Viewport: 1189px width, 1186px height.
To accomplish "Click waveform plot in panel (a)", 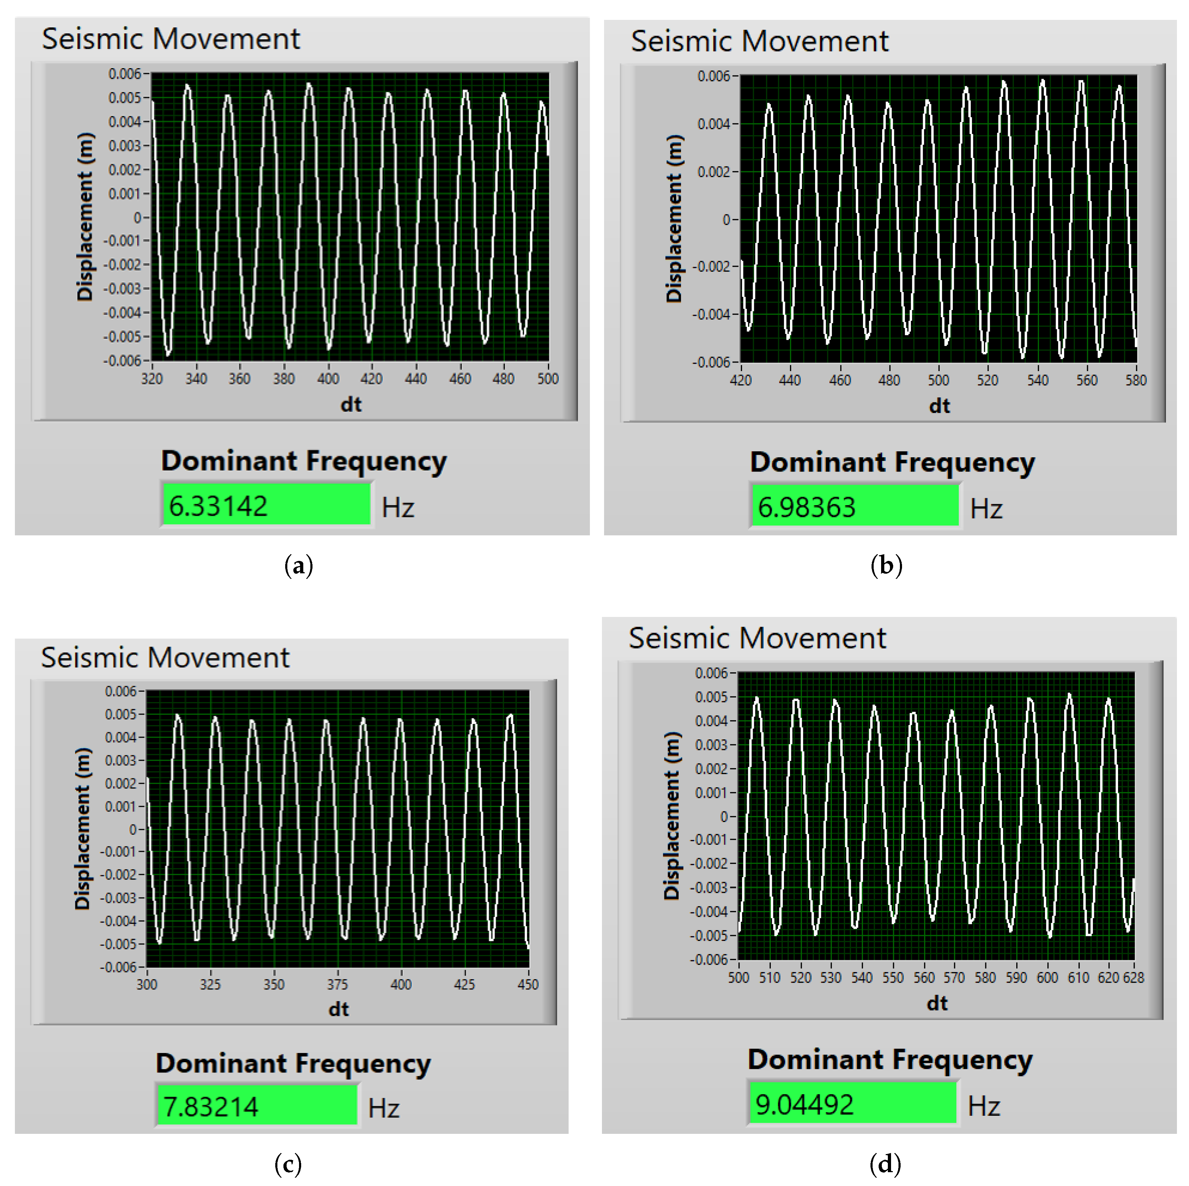I will point(349,217).
